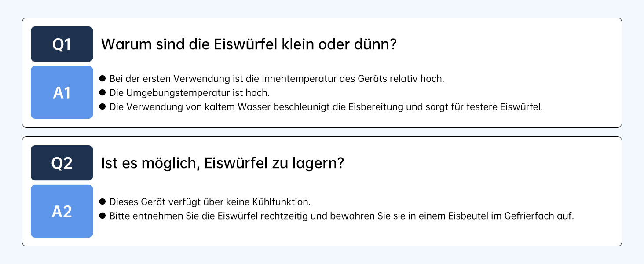Select the line 'Die Umgebungstemperatur ist hoch.'

pos(189,93)
